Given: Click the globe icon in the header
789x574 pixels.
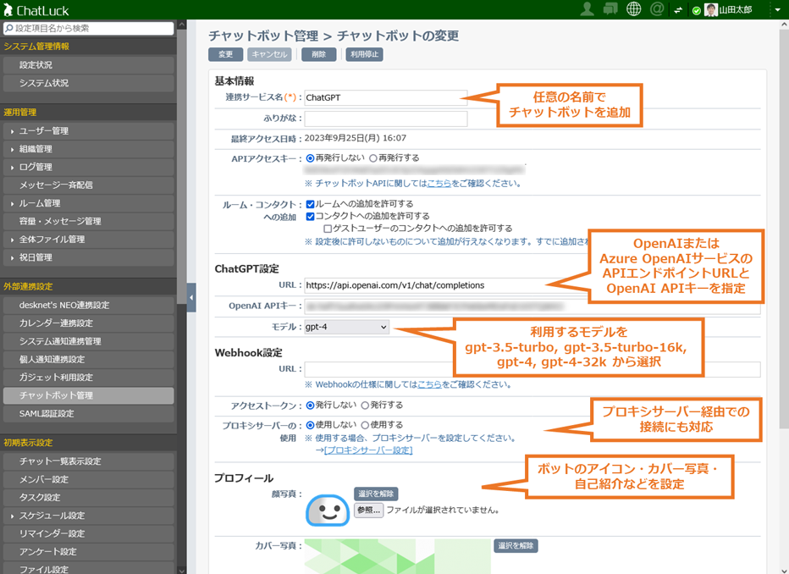Looking at the screenshot, I should click(x=634, y=8).
